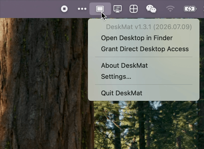The width and height of the screenshot is (204, 149).
Task: Show battery charging status
Action: 190,9
